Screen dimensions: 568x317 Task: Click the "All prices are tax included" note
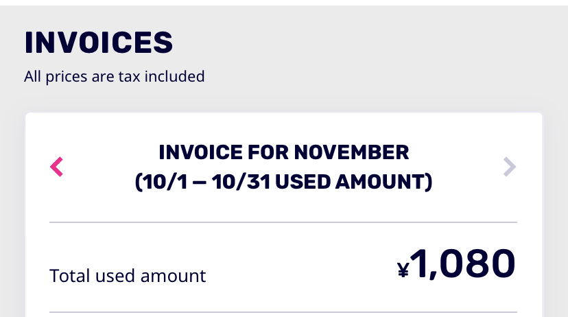point(114,76)
